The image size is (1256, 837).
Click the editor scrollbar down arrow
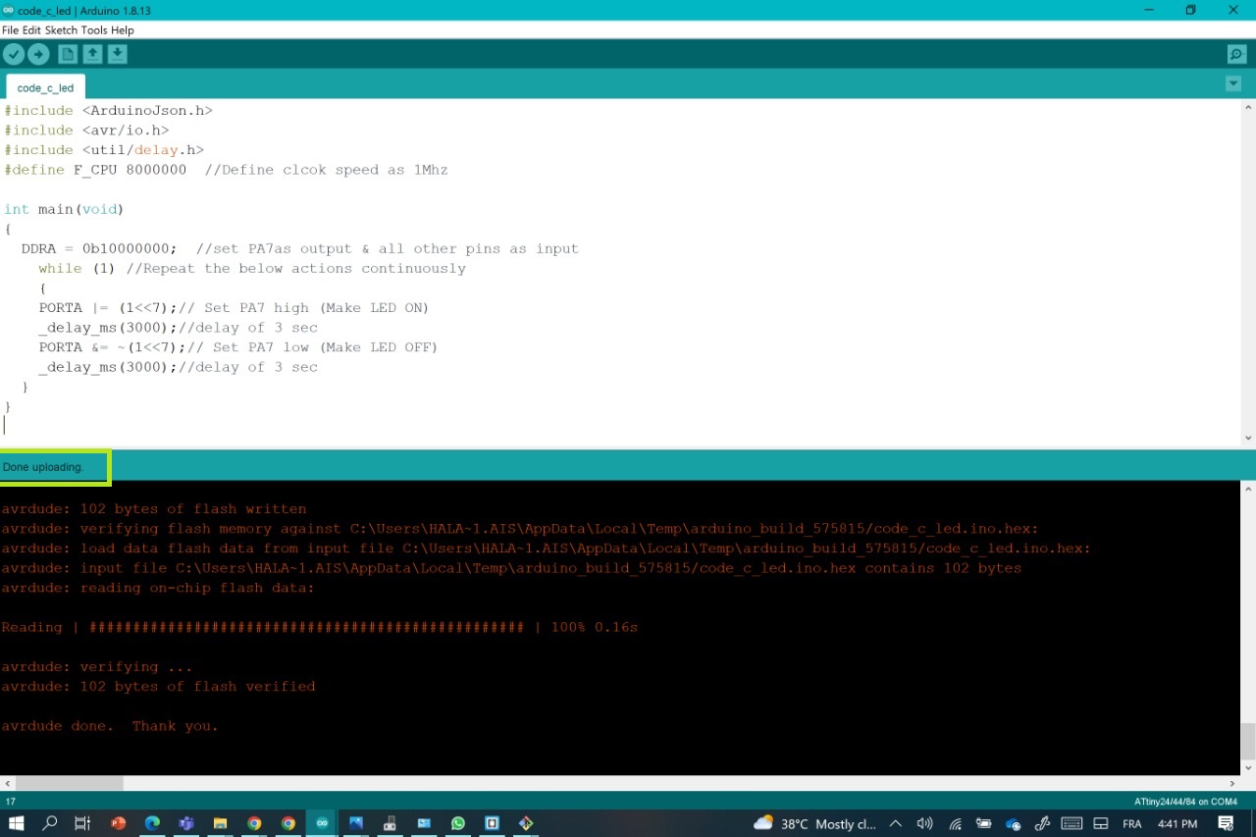1248,438
